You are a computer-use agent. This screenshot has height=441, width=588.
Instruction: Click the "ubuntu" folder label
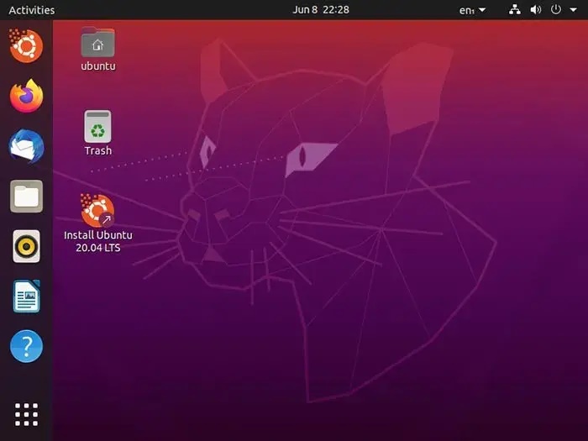(x=98, y=66)
